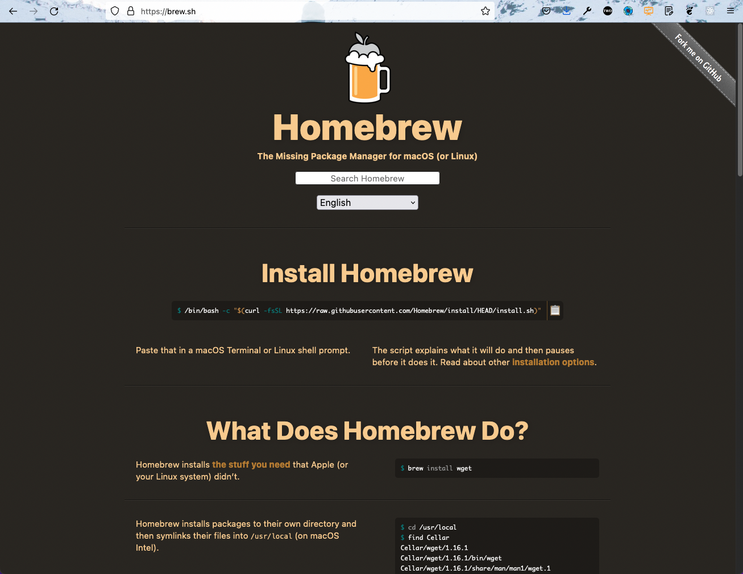Reload the brew.sh page

coord(54,11)
